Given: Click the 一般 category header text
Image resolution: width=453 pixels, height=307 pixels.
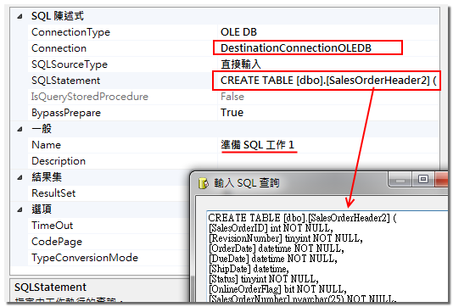Looking at the screenshot, I should pyautogui.click(x=42, y=129).
